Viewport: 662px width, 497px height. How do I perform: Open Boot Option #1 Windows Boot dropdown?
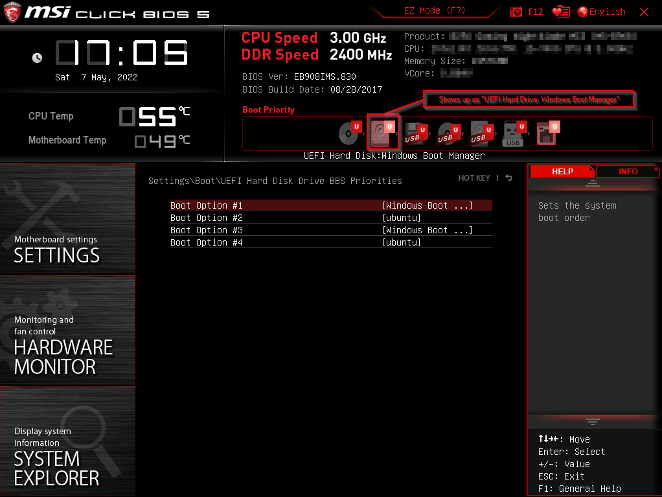[428, 205]
